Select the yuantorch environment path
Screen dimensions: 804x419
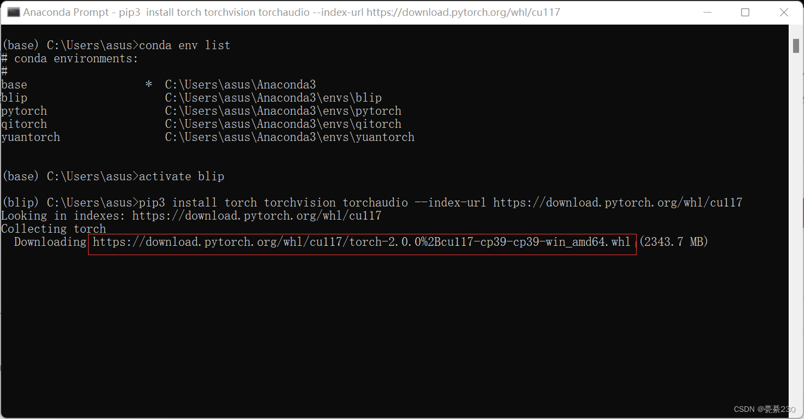point(289,137)
